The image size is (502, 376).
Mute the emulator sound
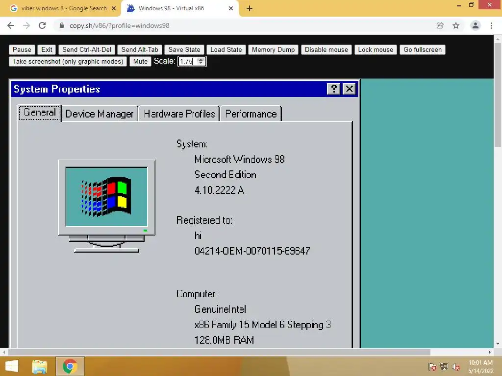(x=140, y=61)
